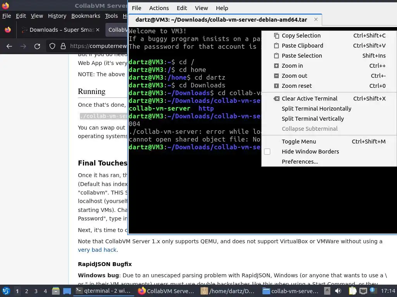The height and width of the screenshot is (297, 397).
Task: Click the Clear Active Terminal icon
Action: tap(276, 99)
